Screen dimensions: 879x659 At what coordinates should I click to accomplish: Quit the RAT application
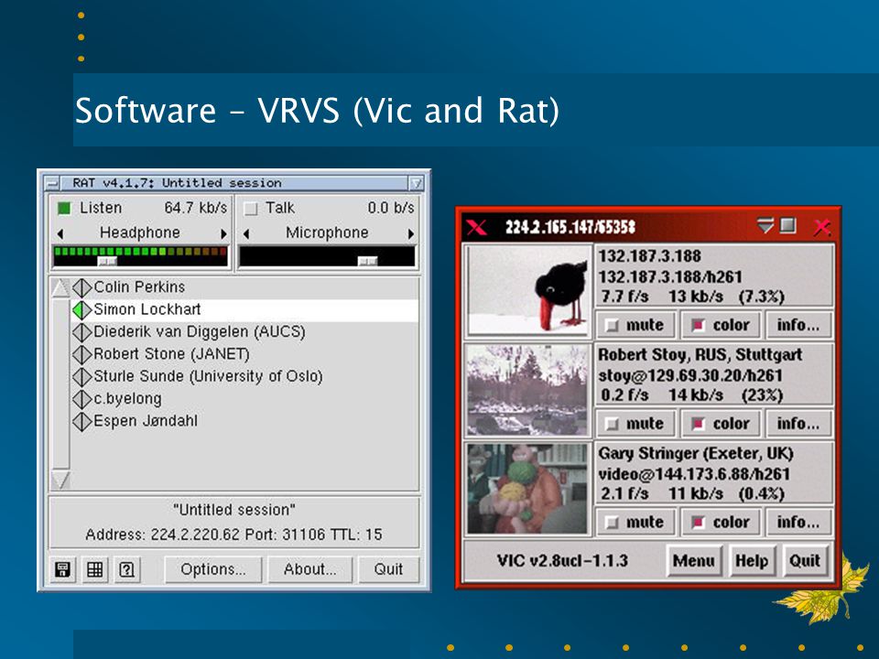pyautogui.click(x=388, y=569)
